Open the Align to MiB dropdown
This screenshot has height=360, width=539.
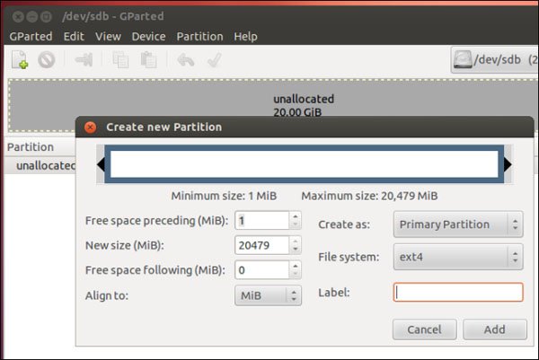(268, 295)
